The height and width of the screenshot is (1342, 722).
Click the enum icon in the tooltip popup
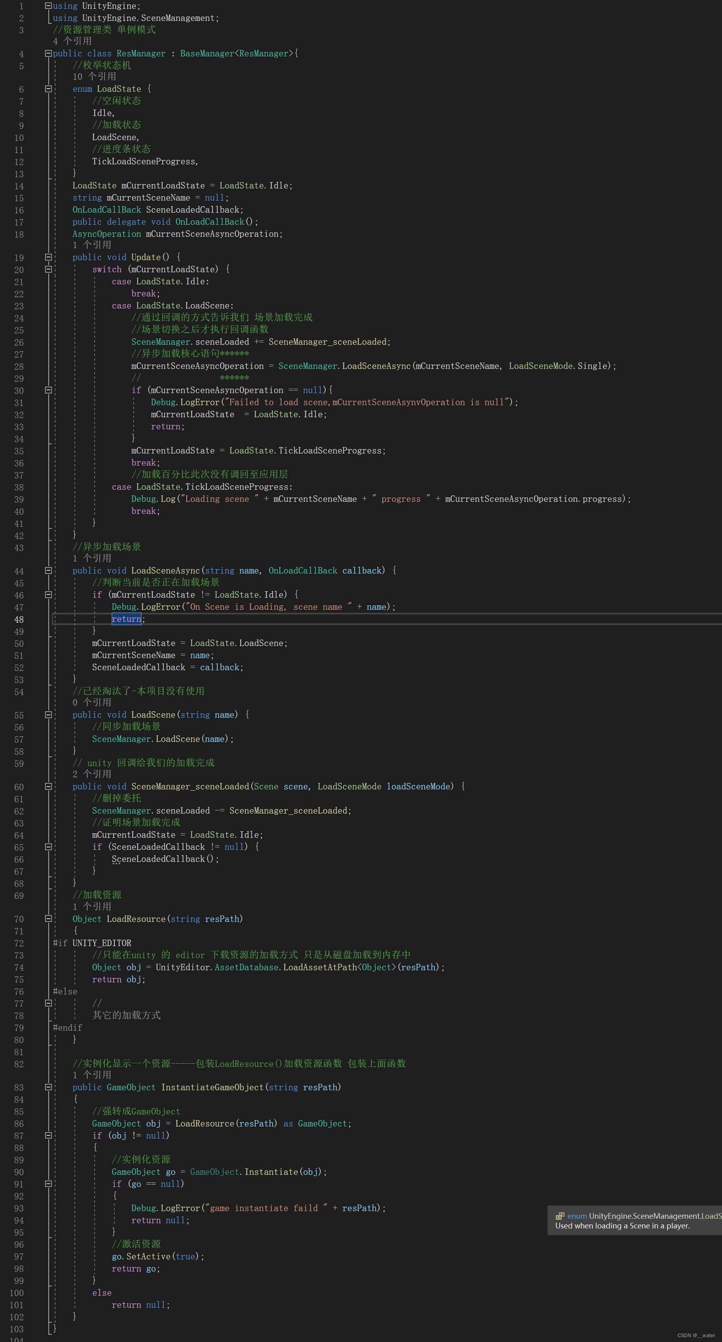coord(561,1216)
